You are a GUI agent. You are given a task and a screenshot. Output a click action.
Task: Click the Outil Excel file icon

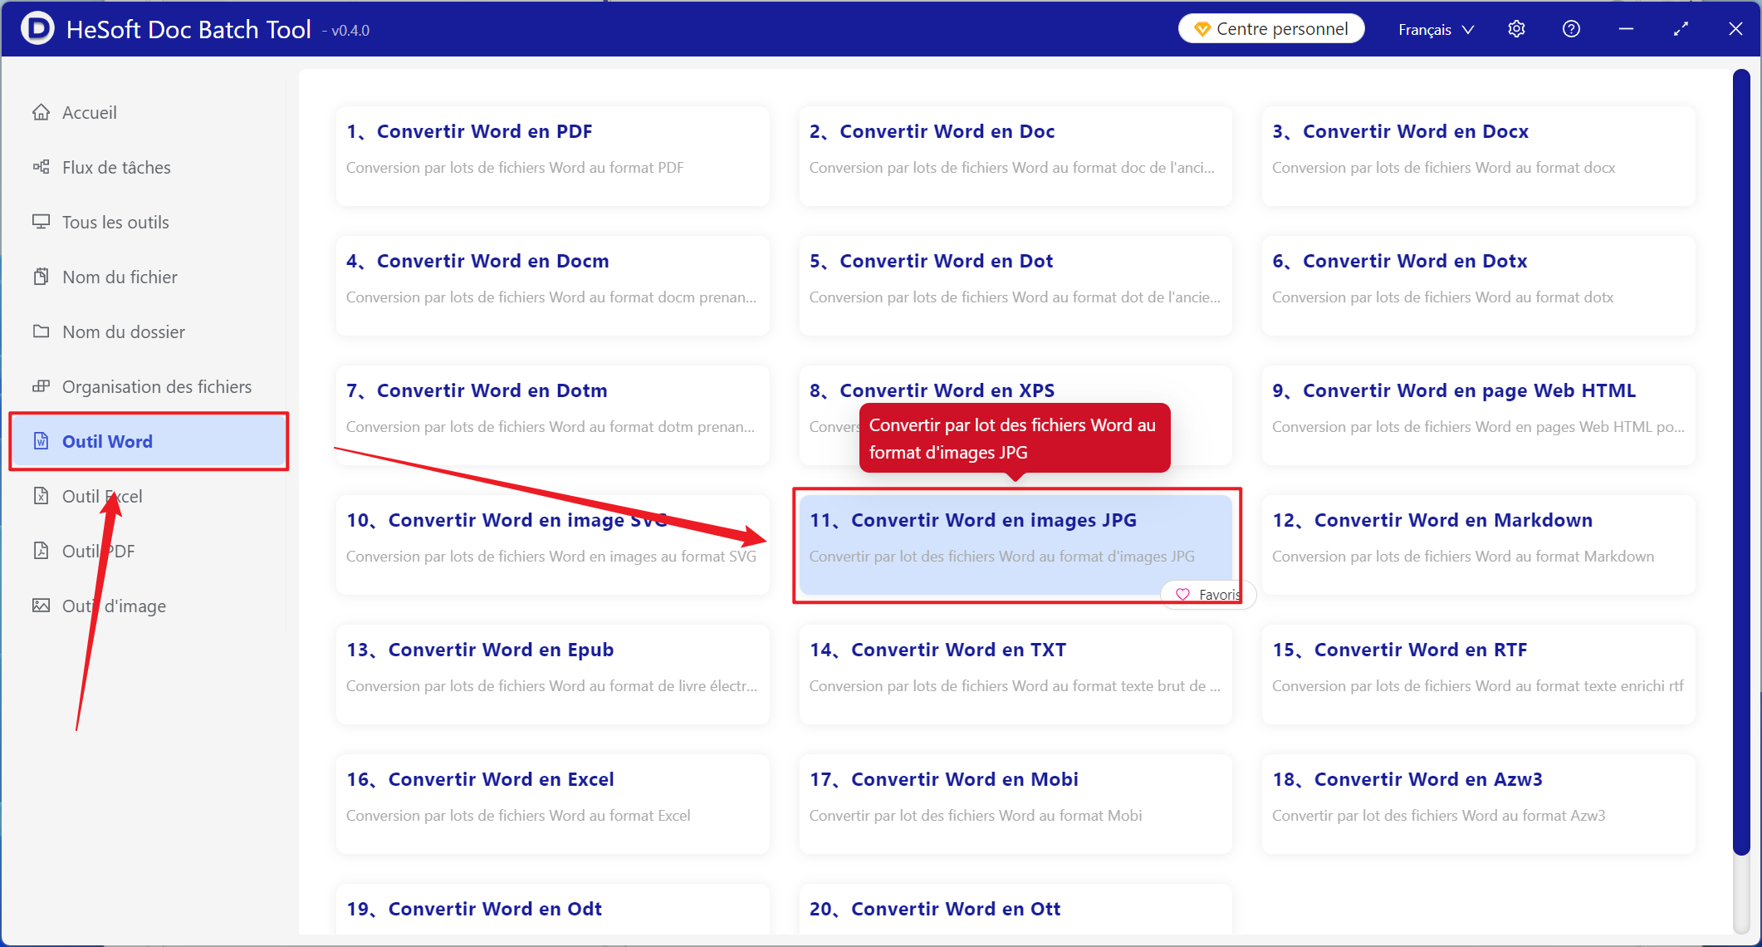coord(41,496)
